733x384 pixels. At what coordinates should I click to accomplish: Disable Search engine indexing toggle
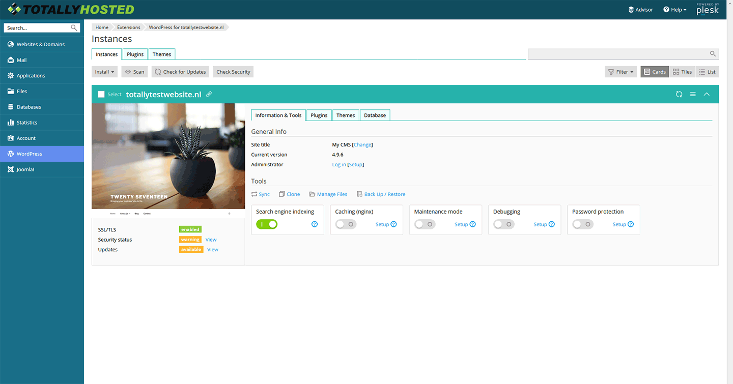(267, 224)
